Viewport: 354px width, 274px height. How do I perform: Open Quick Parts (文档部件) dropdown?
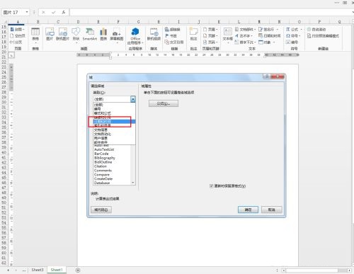[245, 29]
